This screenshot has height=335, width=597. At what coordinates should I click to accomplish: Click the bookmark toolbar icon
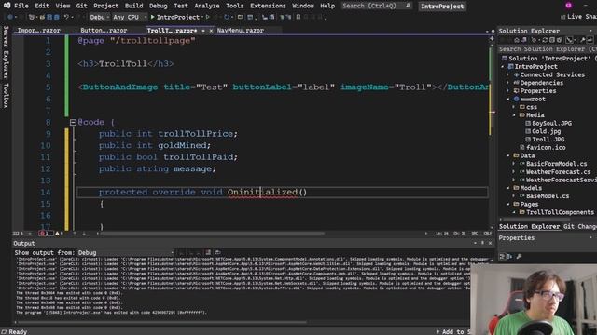pyautogui.click(x=298, y=17)
